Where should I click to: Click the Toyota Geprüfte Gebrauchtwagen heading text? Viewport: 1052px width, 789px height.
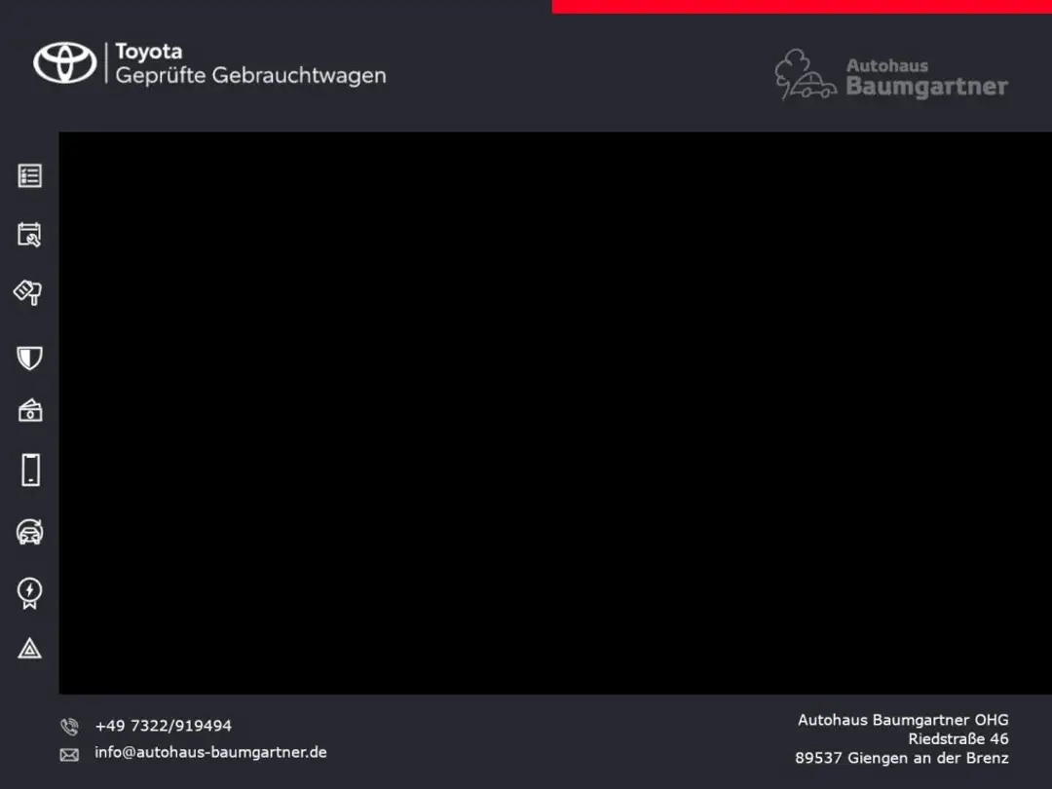point(250,63)
